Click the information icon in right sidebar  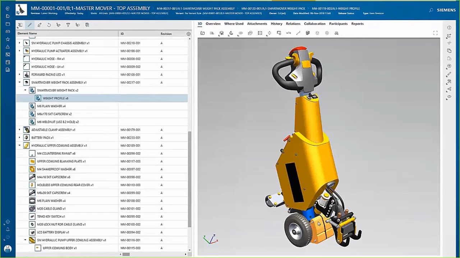(449, 28)
